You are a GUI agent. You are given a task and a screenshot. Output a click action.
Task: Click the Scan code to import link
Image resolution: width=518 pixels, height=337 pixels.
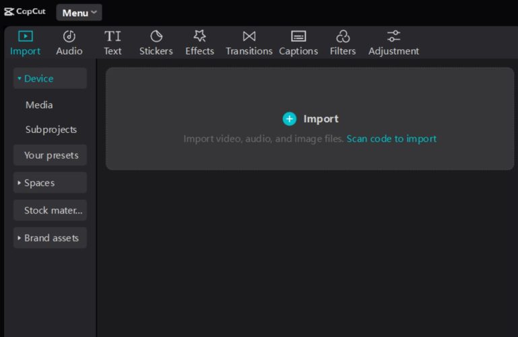[x=391, y=139]
